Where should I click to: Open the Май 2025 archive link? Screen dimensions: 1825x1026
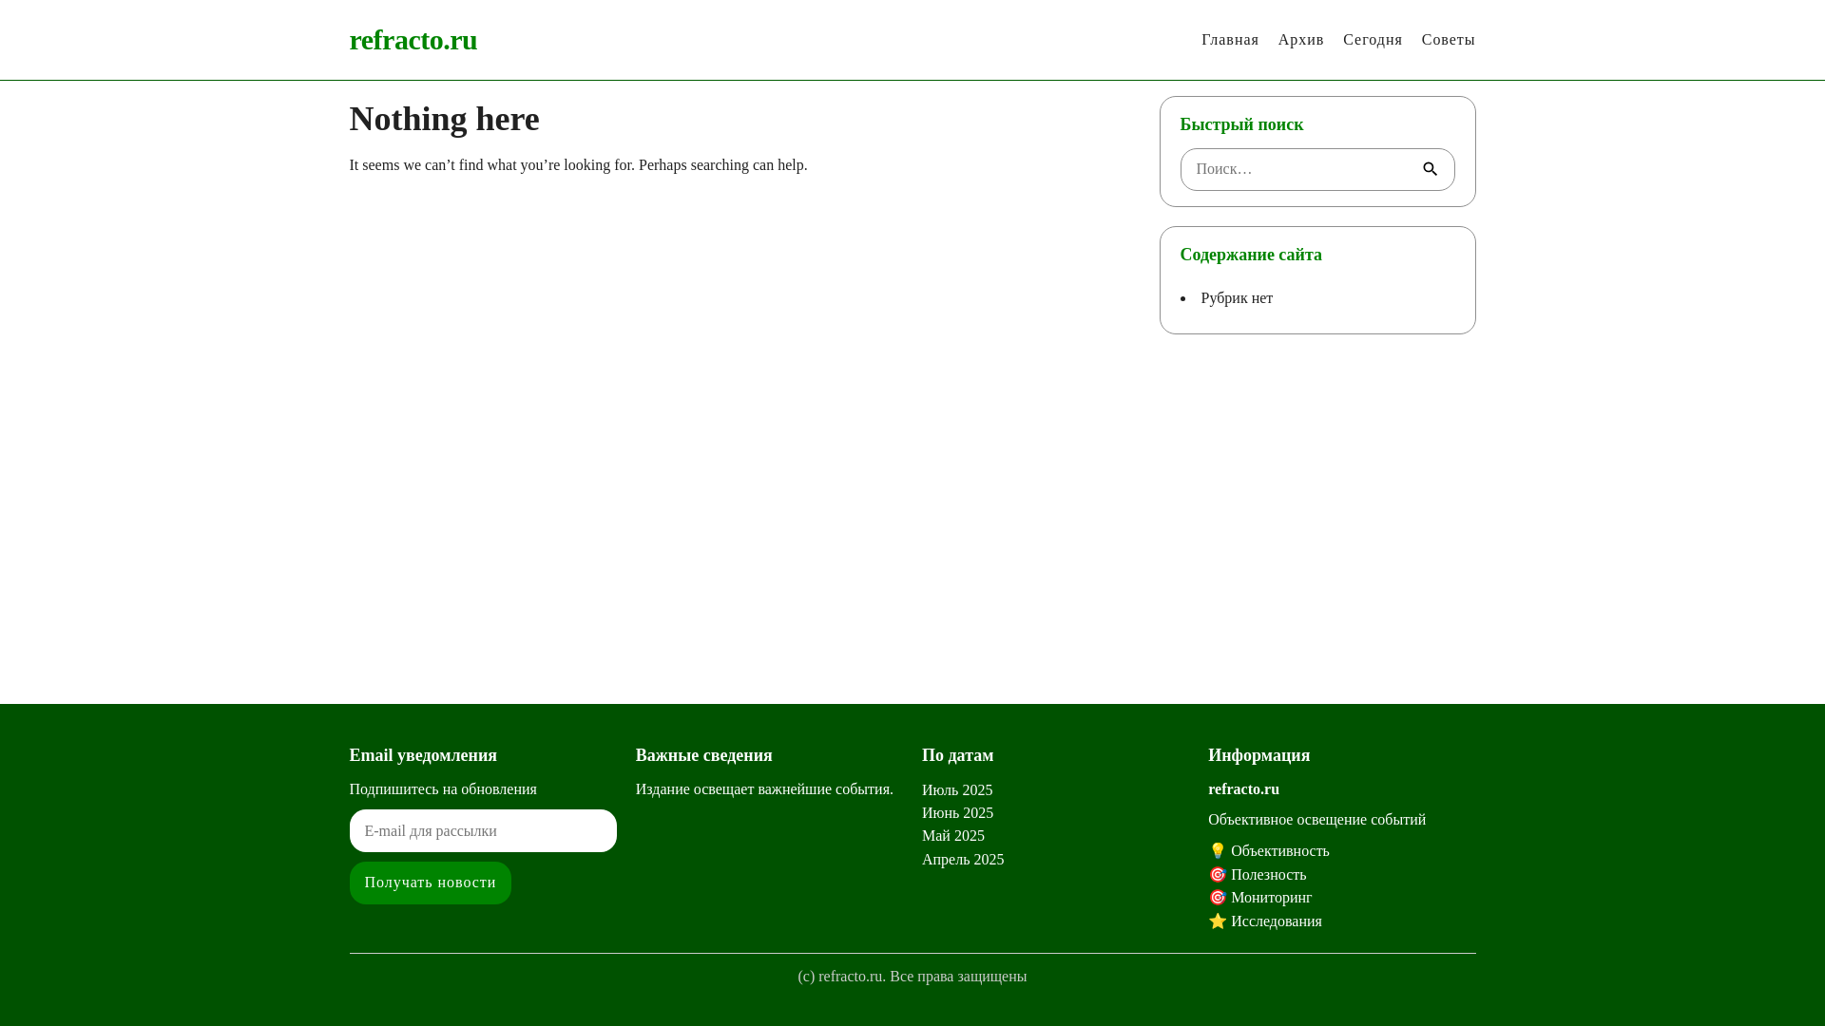pos(953,836)
